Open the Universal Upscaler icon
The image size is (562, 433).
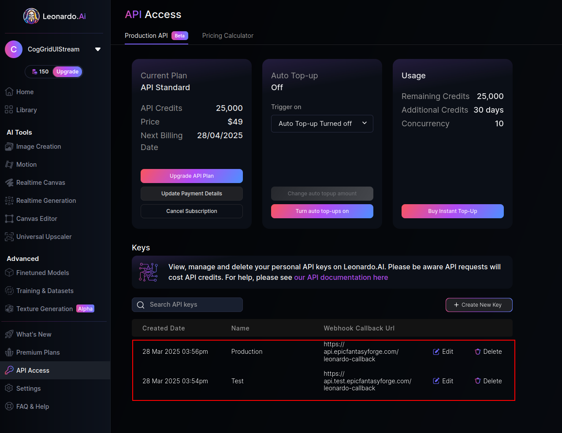9,237
